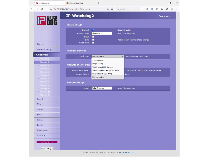The width and height of the screenshot is (209, 157).
Task: Go back with the browser back arrow
Action: (x=32, y=9)
